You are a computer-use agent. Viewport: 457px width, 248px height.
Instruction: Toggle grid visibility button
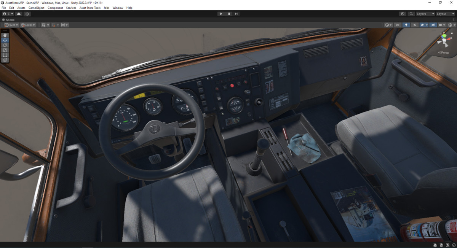(x=43, y=25)
